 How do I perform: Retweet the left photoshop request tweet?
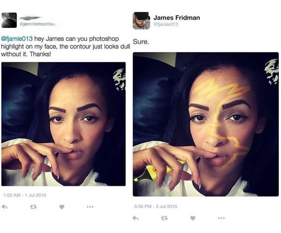click(33, 207)
